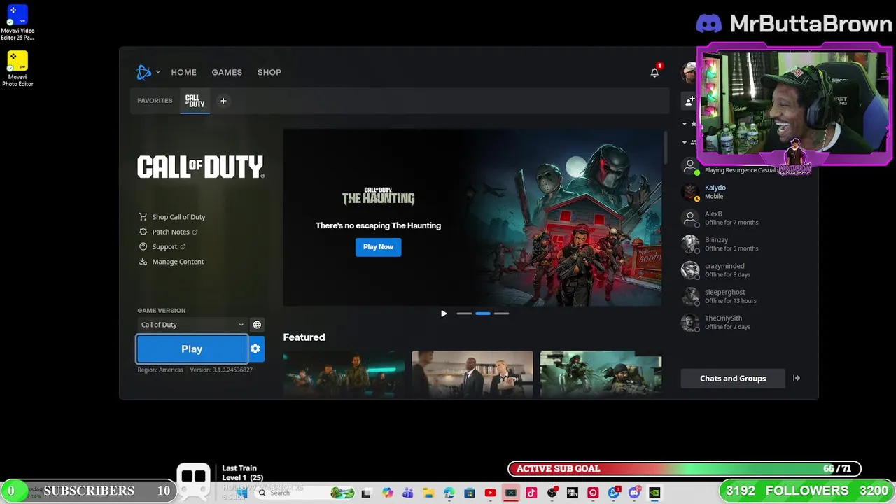Screen dimensions: 896x504
Task: Open Microsoft Store from taskbar
Action: point(470,493)
